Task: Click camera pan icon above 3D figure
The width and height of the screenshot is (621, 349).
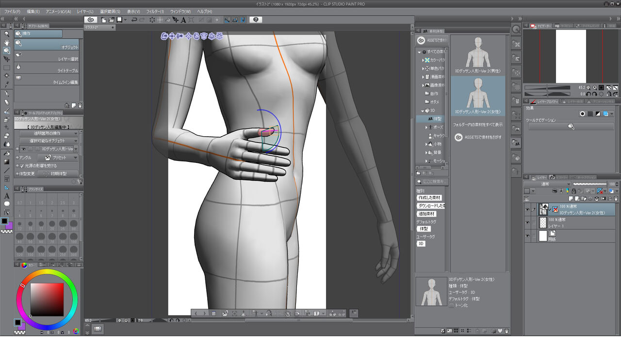Action: point(172,36)
